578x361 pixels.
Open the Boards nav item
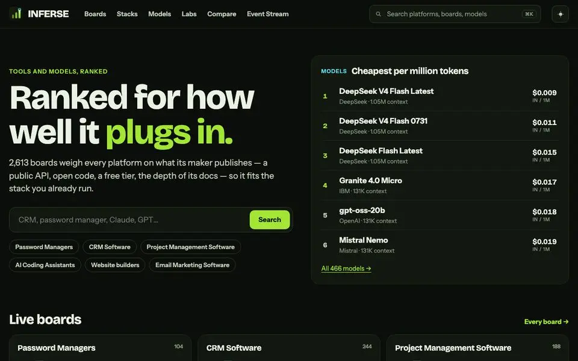click(x=95, y=14)
